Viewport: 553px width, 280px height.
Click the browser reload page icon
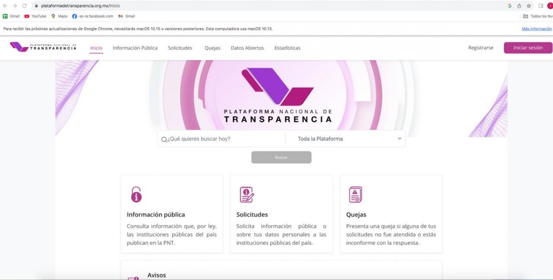pos(24,6)
